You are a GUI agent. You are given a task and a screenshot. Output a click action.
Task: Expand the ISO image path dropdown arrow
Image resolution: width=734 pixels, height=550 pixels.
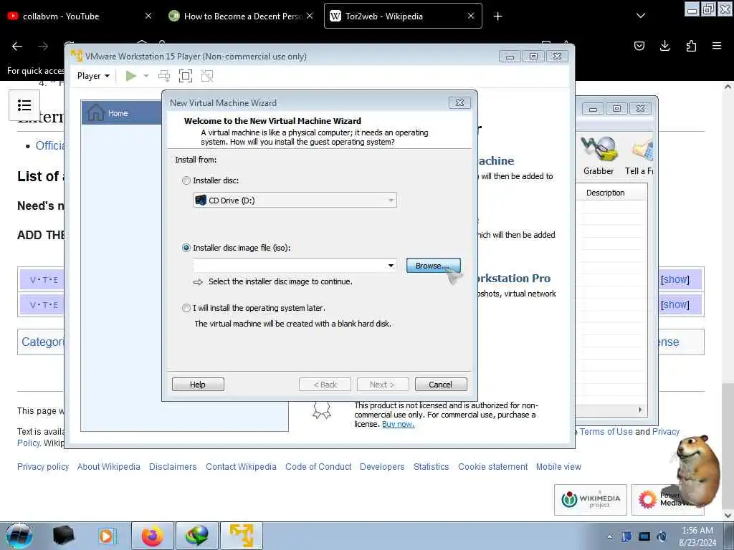pos(391,266)
